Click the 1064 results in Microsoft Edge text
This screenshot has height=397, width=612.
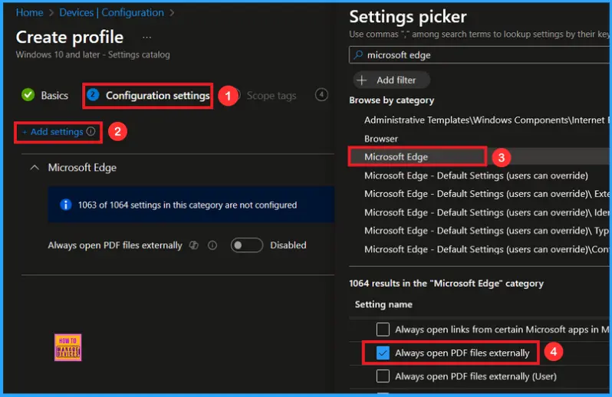446,284
